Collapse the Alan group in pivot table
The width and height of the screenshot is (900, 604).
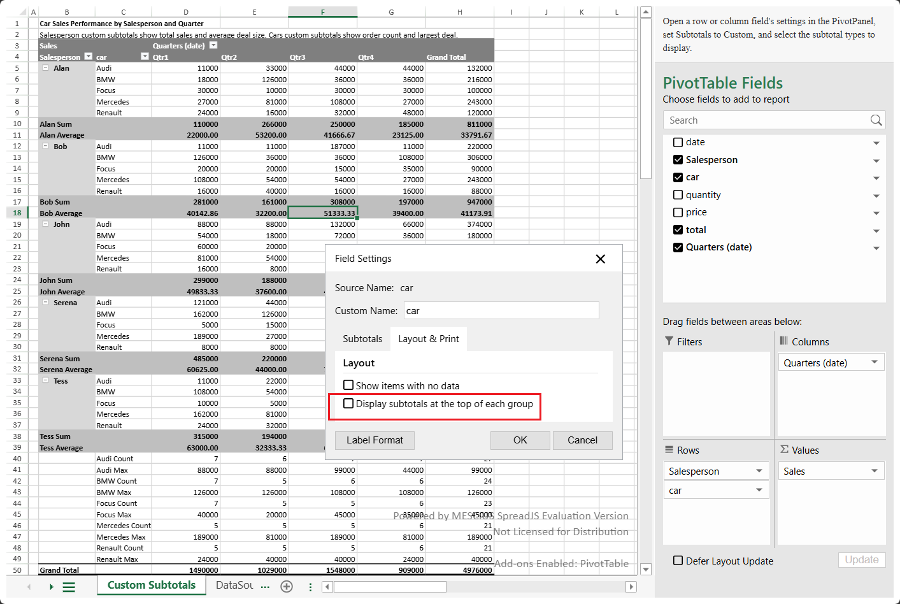point(46,68)
